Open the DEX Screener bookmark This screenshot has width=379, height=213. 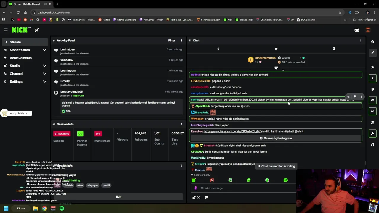[x=306, y=20]
